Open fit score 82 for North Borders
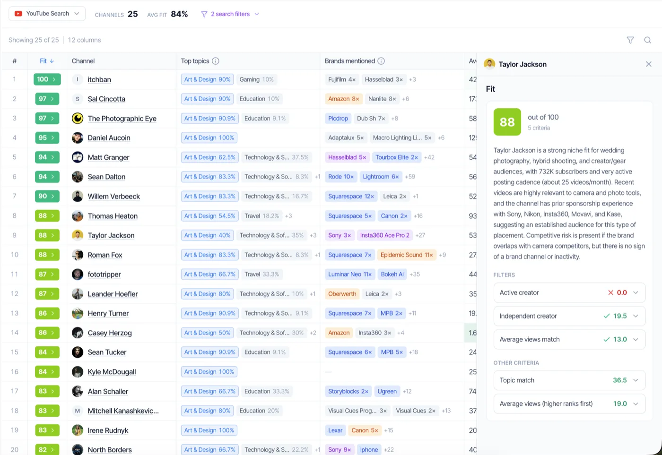The width and height of the screenshot is (662, 455). click(x=47, y=450)
